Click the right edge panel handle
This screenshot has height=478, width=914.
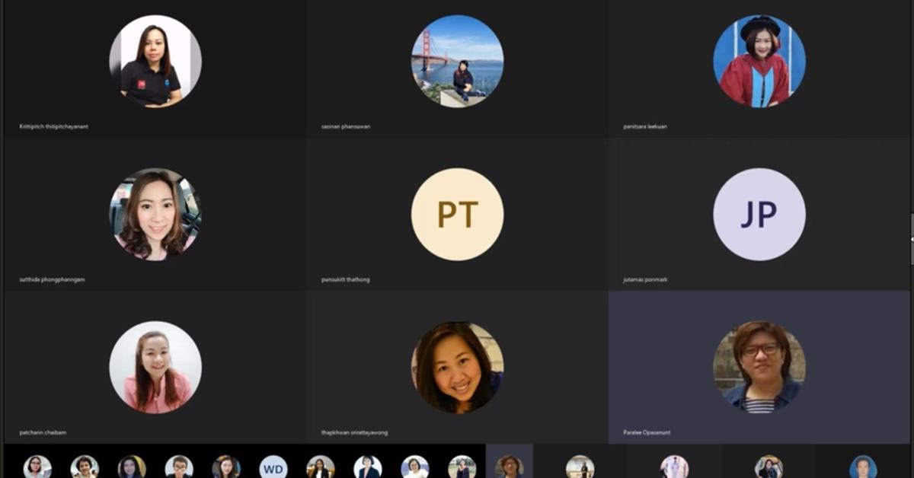coord(912,239)
